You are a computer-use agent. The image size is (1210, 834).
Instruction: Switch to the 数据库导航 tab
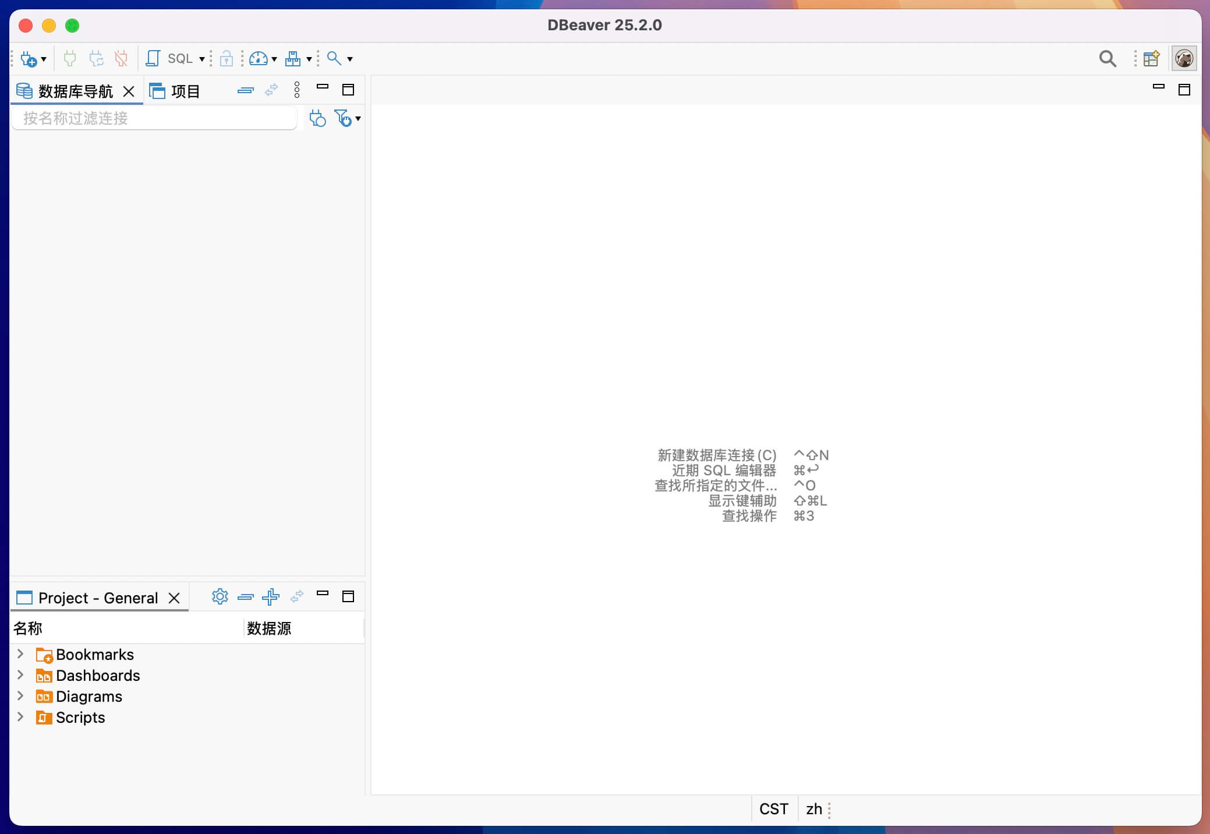76,91
